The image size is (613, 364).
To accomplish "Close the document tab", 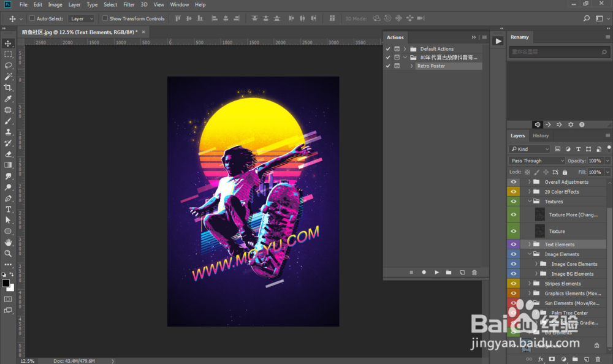I will point(143,32).
